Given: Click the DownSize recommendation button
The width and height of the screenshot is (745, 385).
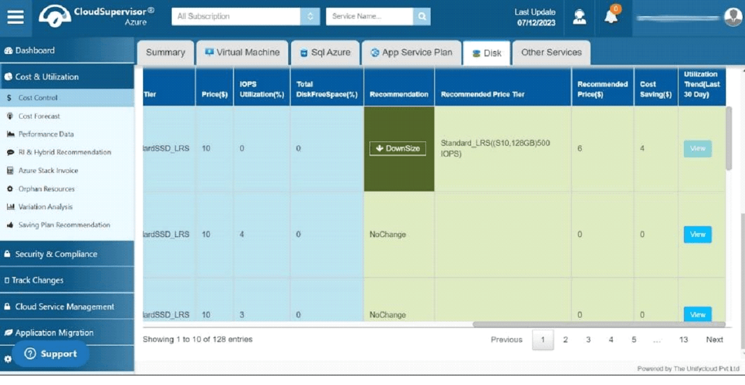Looking at the screenshot, I should [x=398, y=149].
